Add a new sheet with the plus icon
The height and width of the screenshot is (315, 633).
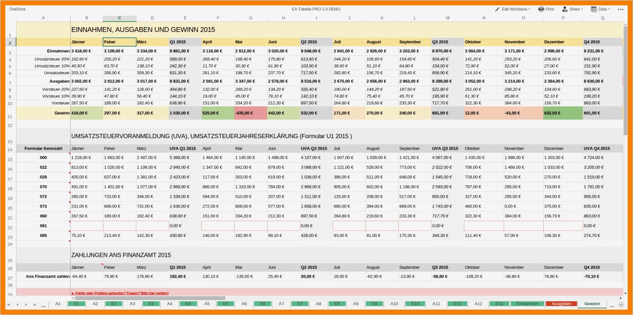tap(621, 304)
